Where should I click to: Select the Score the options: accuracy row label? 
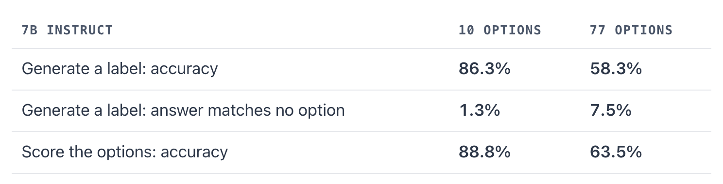tap(124, 153)
